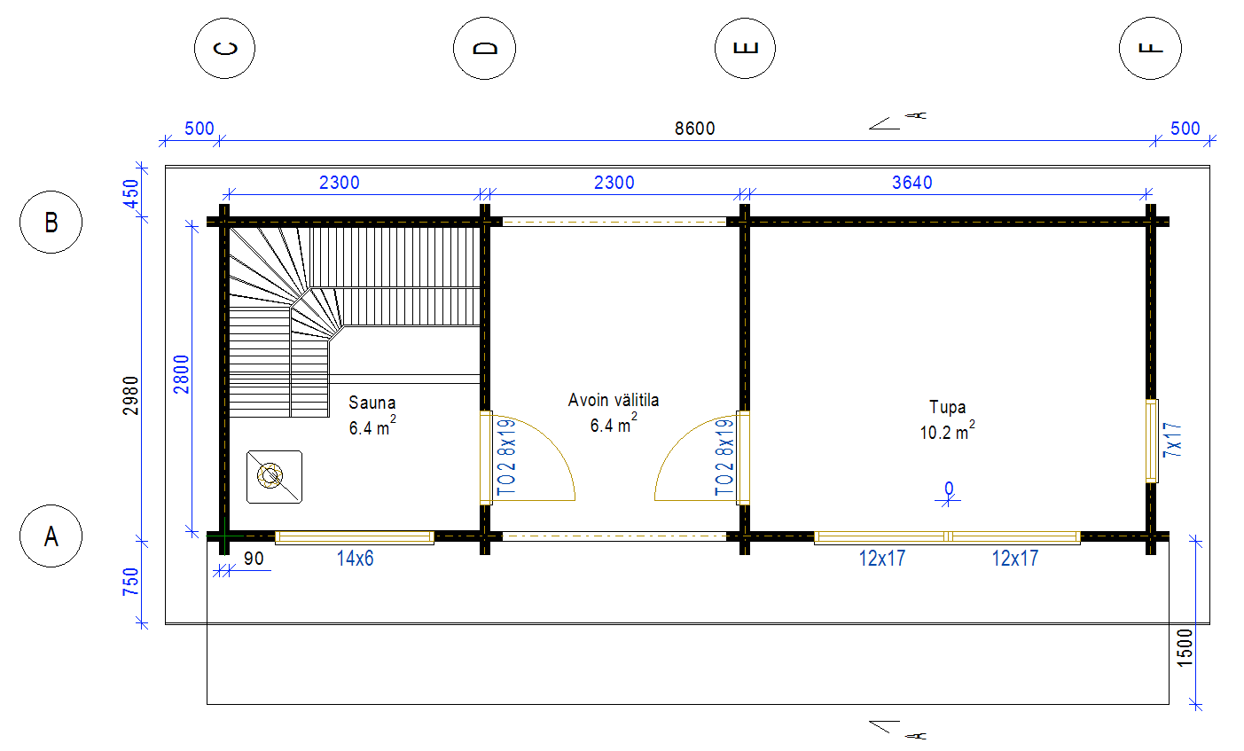This screenshot has height=751, width=1244.
Task: Select the row grid bubble A
Action: tap(51, 536)
